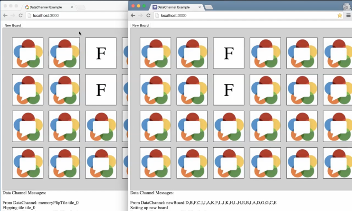Reload the page in left browser window

(x=20, y=16)
